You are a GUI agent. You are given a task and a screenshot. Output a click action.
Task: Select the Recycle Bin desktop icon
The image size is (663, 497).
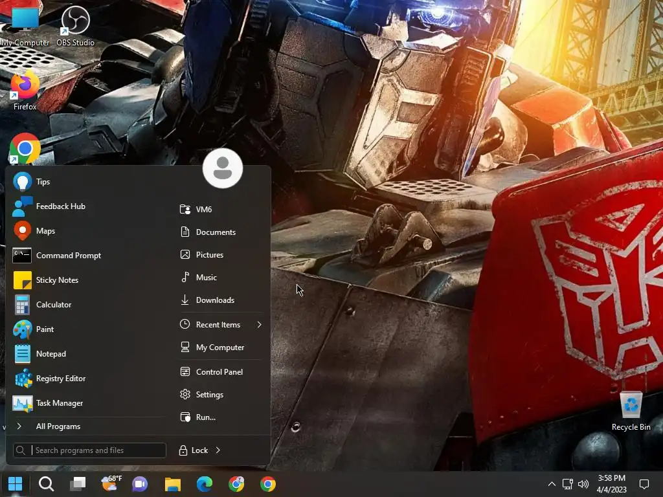pyautogui.click(x=631, y=411)
